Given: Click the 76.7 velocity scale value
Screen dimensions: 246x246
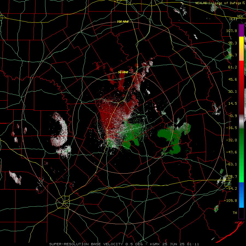Looking at the screenshot, I should [x=233, y=55].
